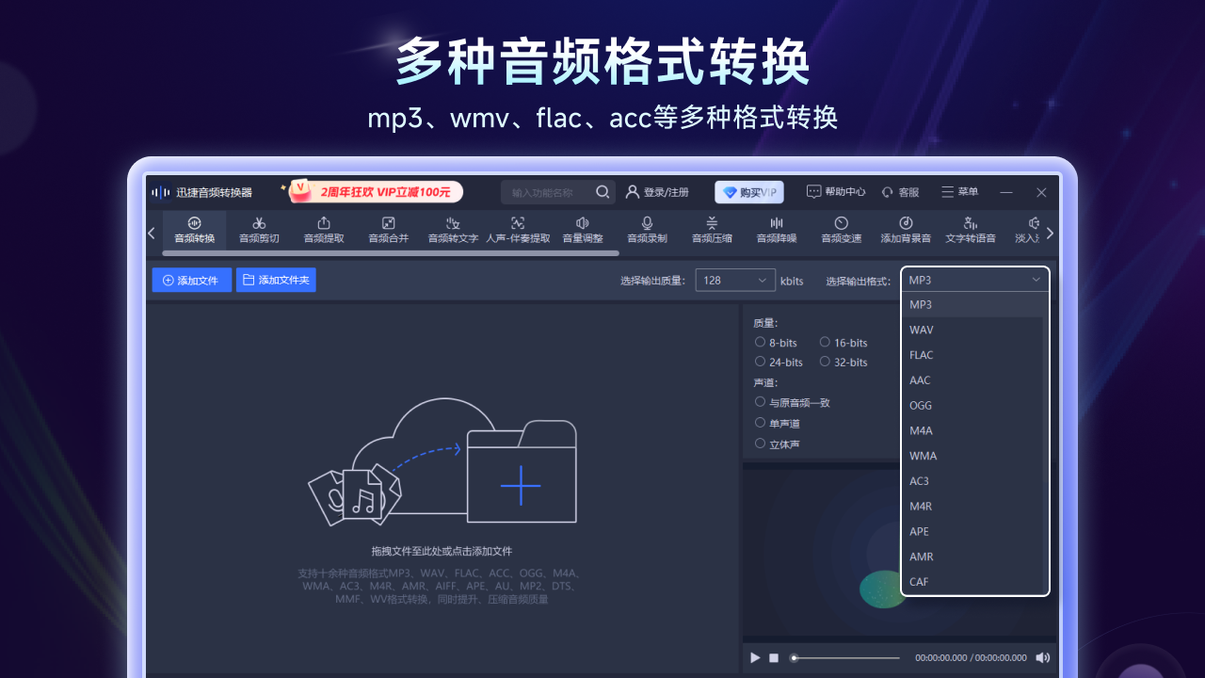
Task: Open the 音频提取 audio extract tool
Action: coord(324,230)
